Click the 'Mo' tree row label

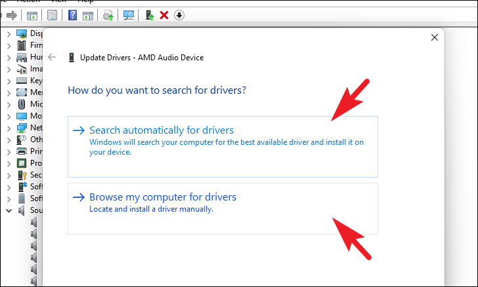36,116
